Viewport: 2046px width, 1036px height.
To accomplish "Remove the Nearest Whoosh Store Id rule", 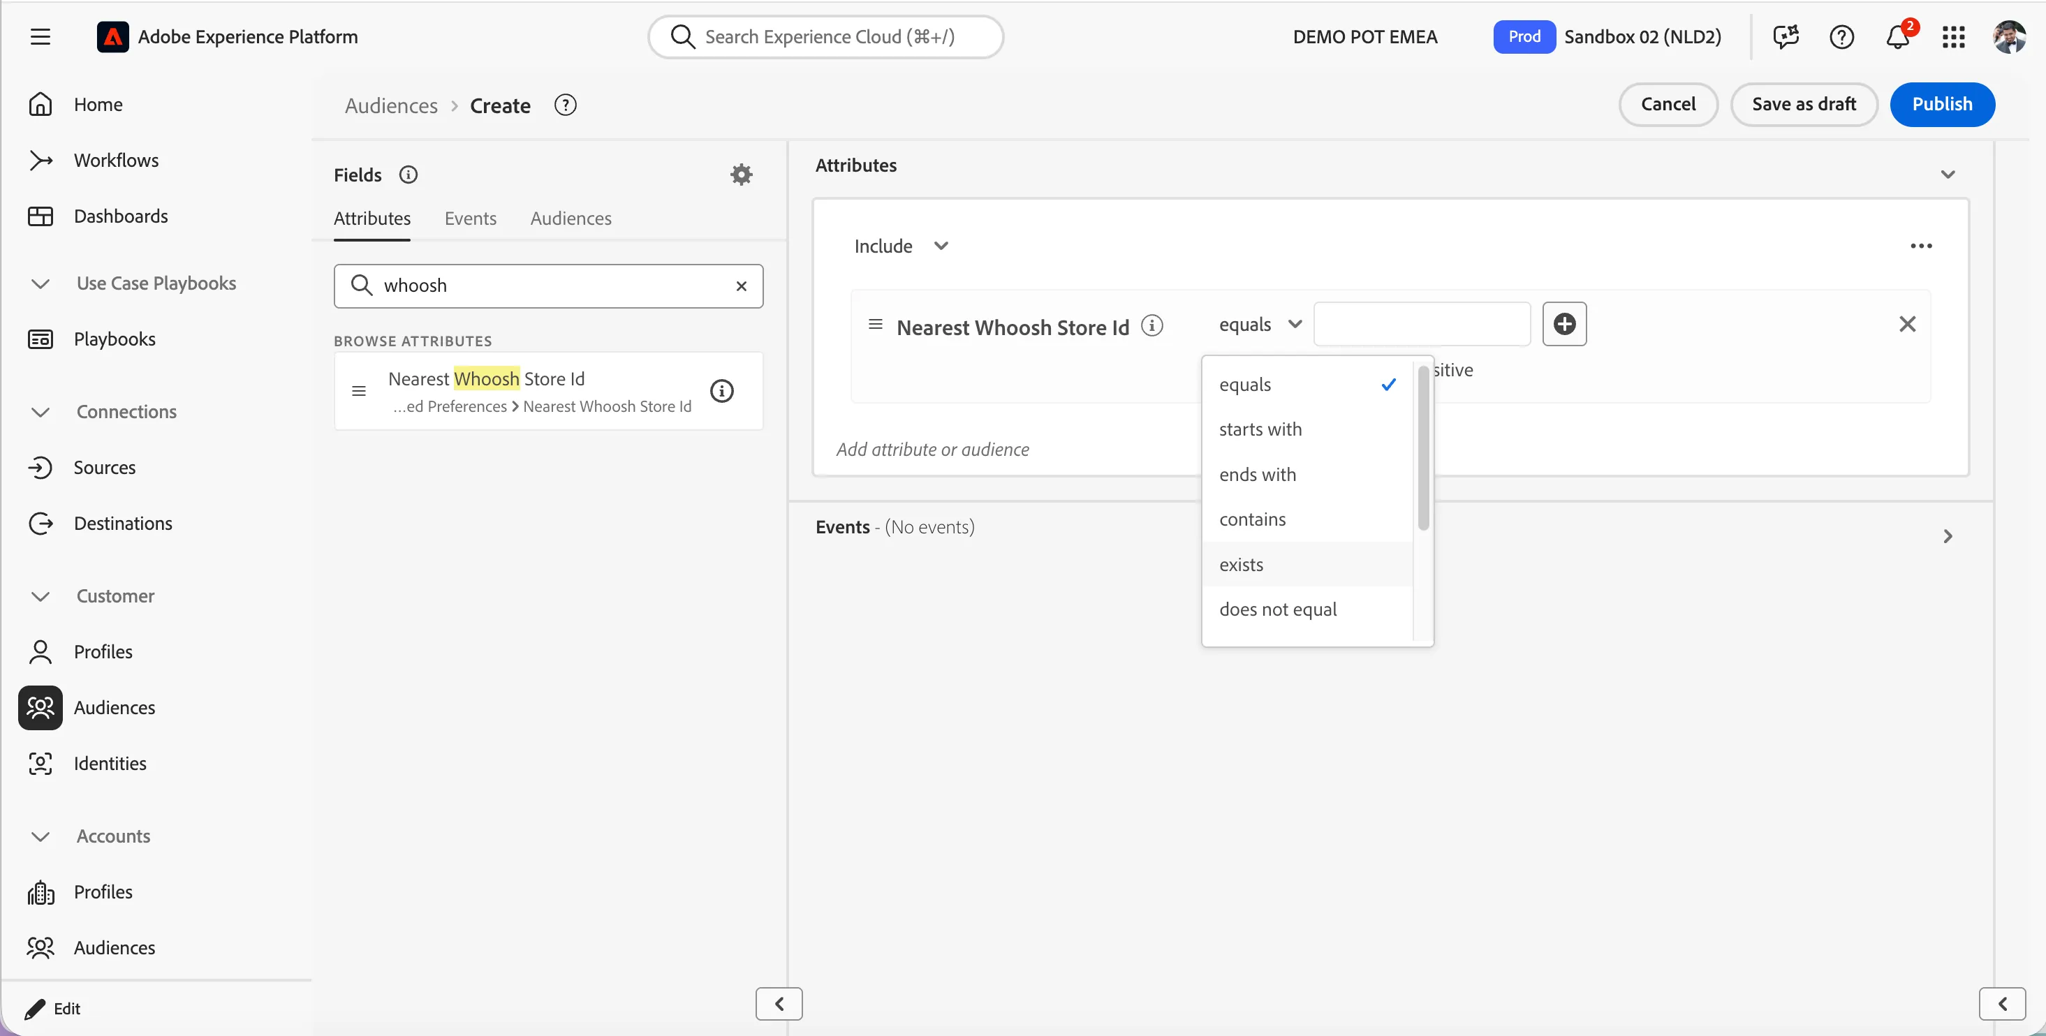I will click(1907, 324).
